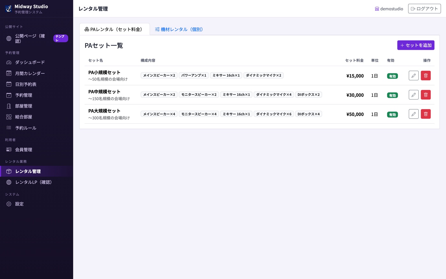This screenshot has height=279, width=446.
Task: Click the 有効 badge for PA中規模セット
Action: [392, 95]
